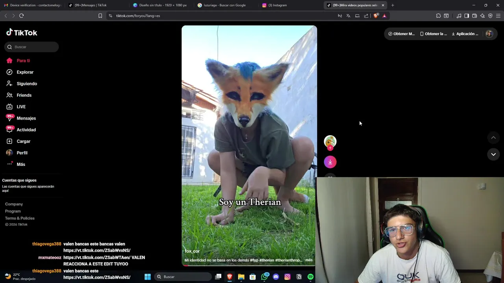Open Mensajes inbox

(x=26, y=118)
